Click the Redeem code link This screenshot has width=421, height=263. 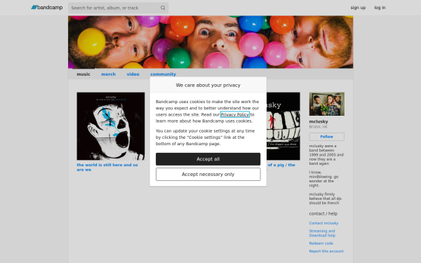pos(321,243)
